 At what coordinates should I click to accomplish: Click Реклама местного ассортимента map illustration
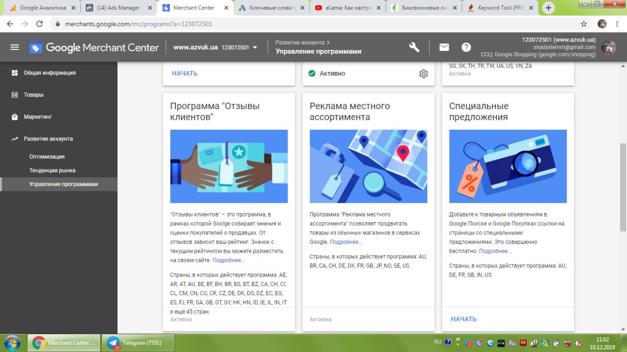(368, 166)
